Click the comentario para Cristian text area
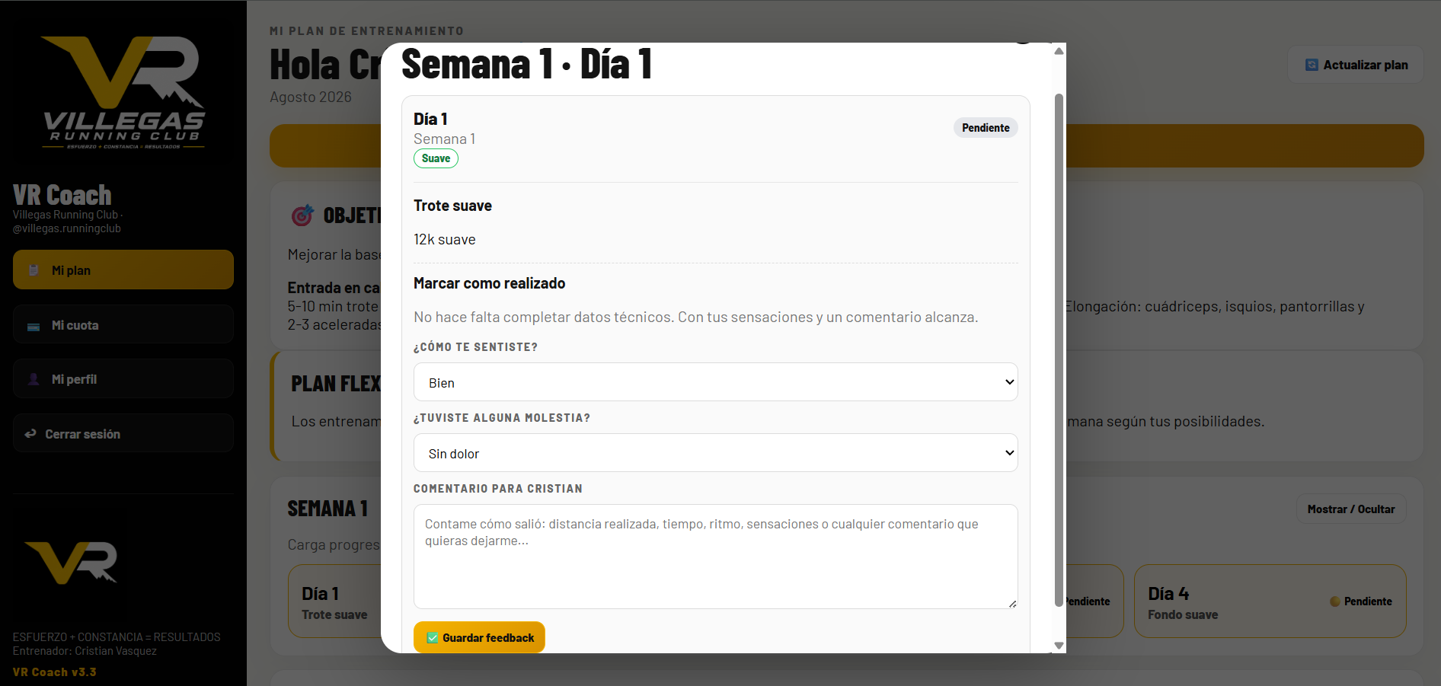Image resolution: width=1441 pixels, height=686 pixels. (715, 557)
